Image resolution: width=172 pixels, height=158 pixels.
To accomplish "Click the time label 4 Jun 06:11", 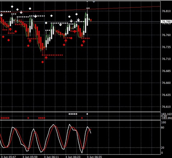I will pyautogui.click(x=52, y=157).
